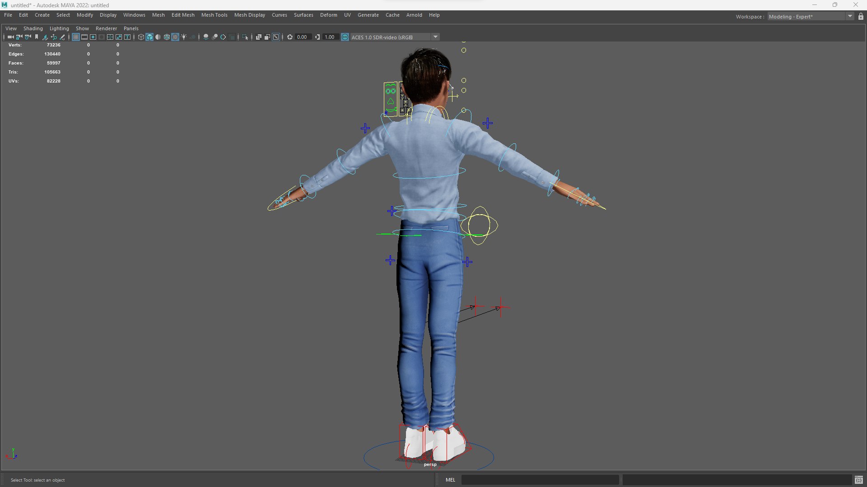Click Smooth Shade All cube icon

point(149,37)
